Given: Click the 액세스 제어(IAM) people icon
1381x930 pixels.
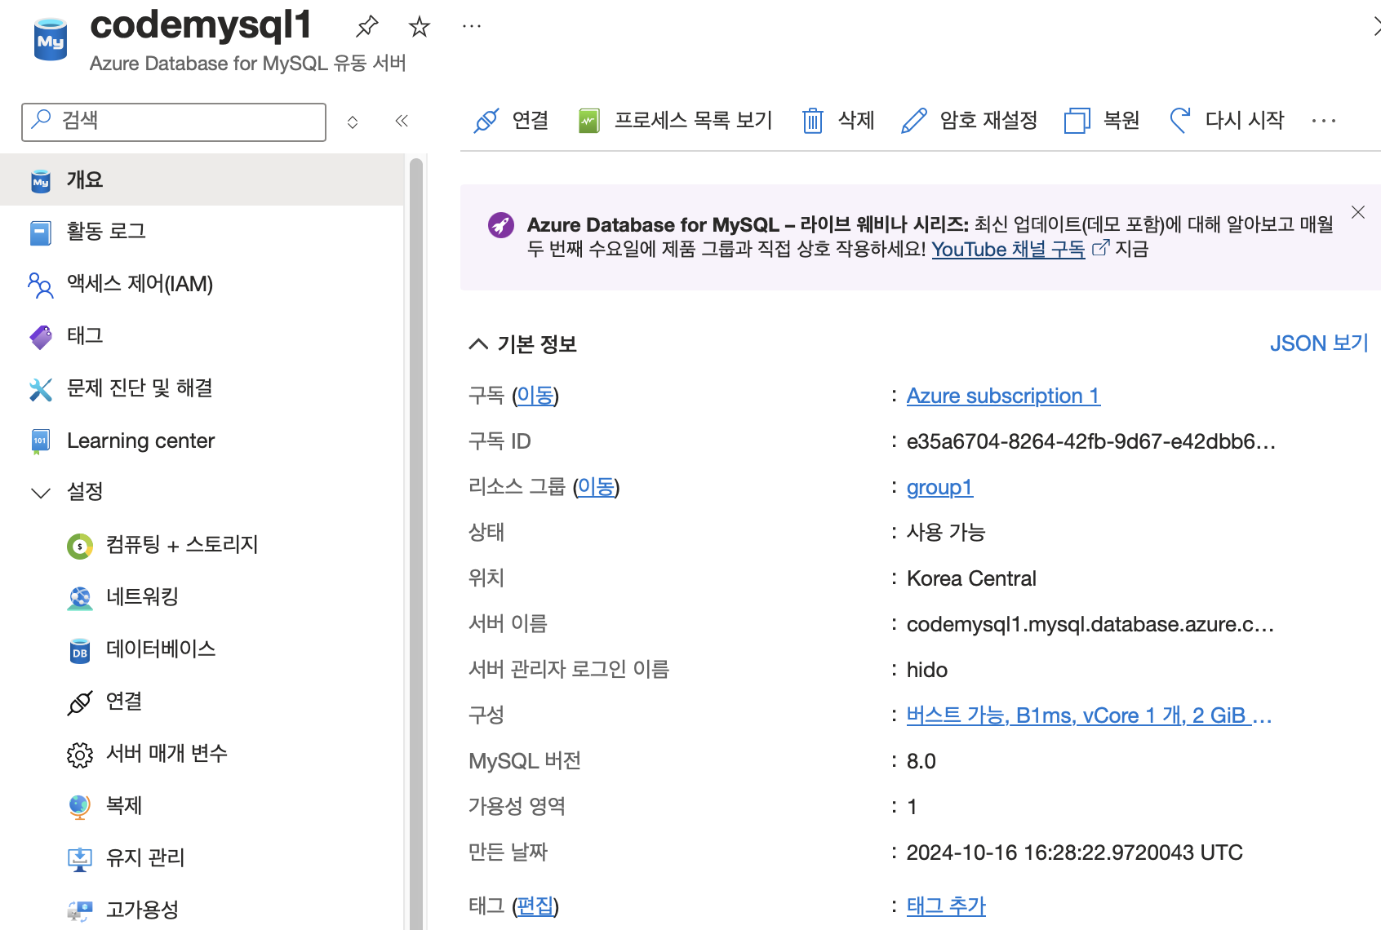Looking at the screenshot, I should (41, 285).
